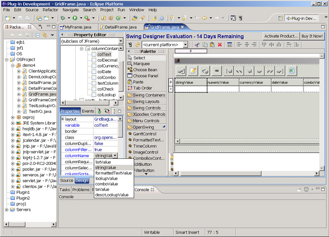Click the edit pencil icon in grid toolbar

pyautogui.click(x=192, y=71)
